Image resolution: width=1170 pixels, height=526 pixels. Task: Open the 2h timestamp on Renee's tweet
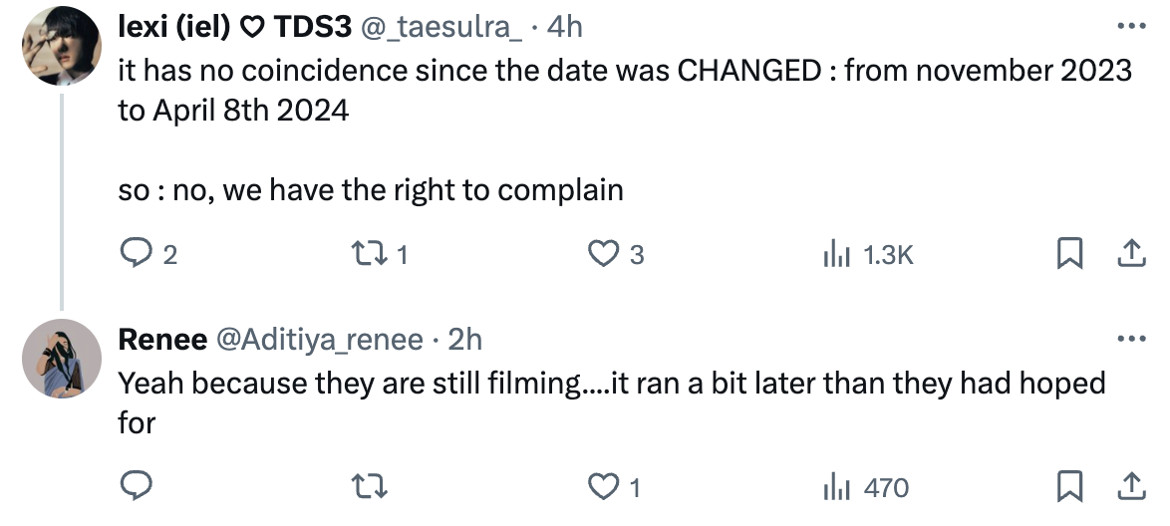click(x=464, y=340)
